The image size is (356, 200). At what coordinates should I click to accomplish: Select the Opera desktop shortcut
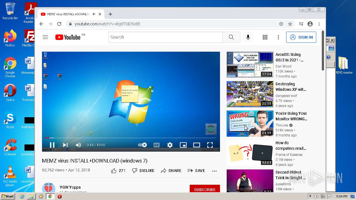(10, 93)
